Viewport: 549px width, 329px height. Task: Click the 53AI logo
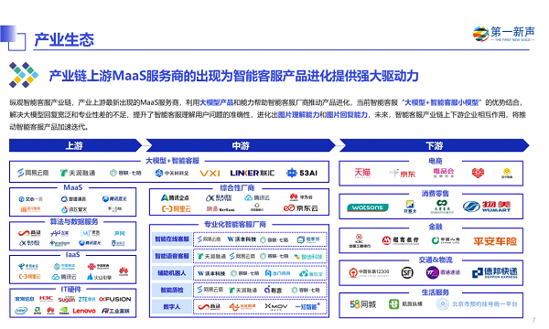coord(302,173)
